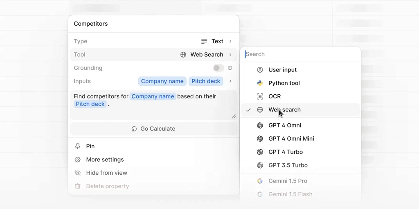This screenshot has height=209, width=419.
Task: Select Python tool from the list
Action: (300, 83)
